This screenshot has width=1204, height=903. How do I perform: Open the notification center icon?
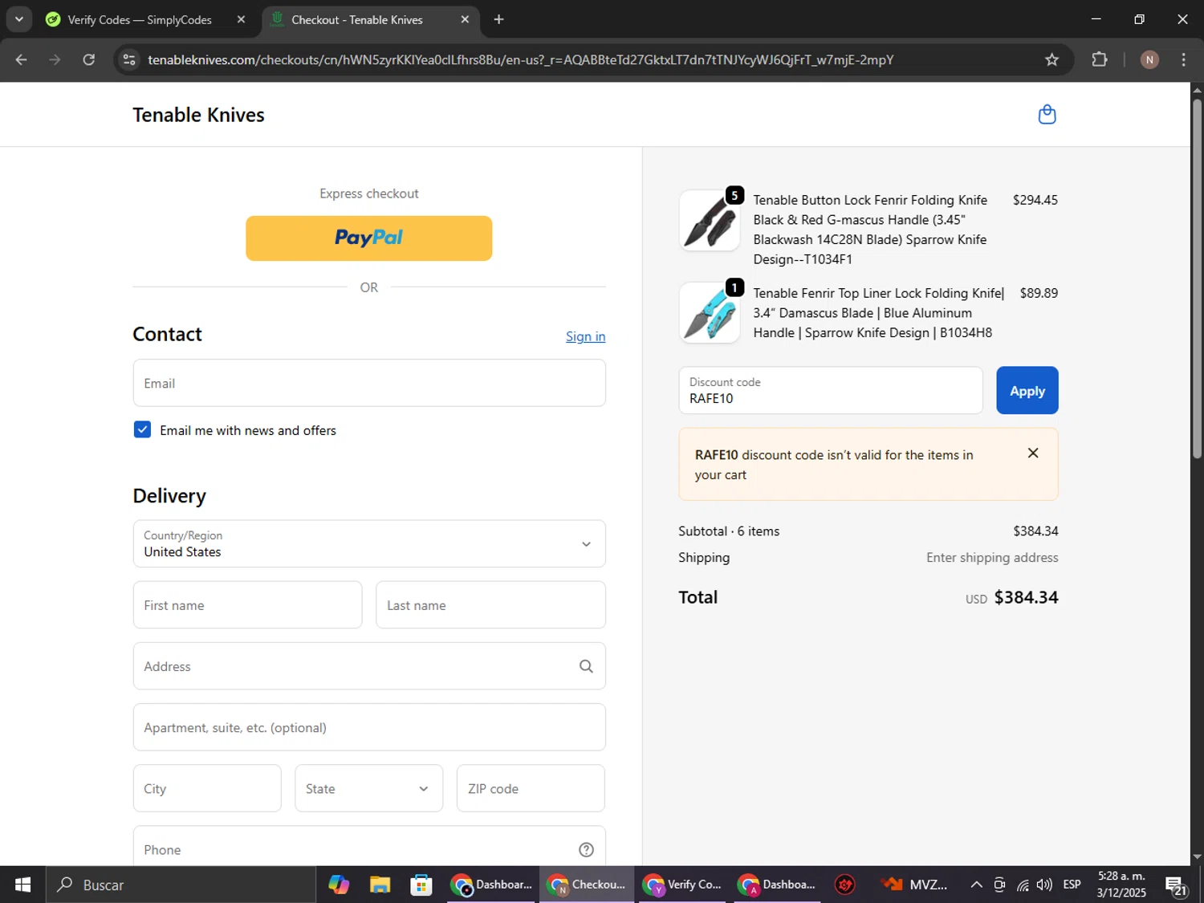click(x=1176, y=885)
